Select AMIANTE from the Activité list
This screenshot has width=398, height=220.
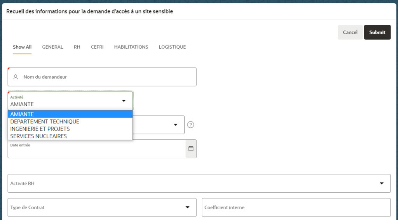click(70, 114)
